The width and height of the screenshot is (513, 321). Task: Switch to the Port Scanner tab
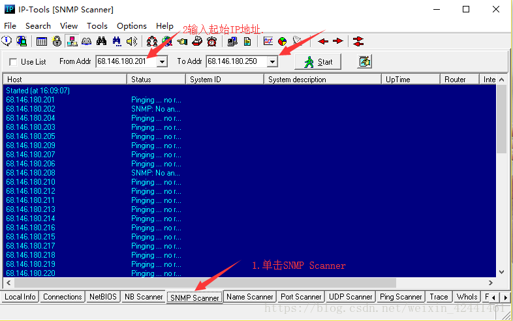301,297
